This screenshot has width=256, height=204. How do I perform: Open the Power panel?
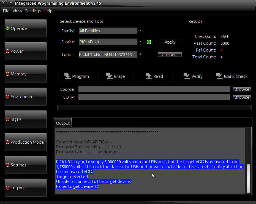(x=26, y=51)
